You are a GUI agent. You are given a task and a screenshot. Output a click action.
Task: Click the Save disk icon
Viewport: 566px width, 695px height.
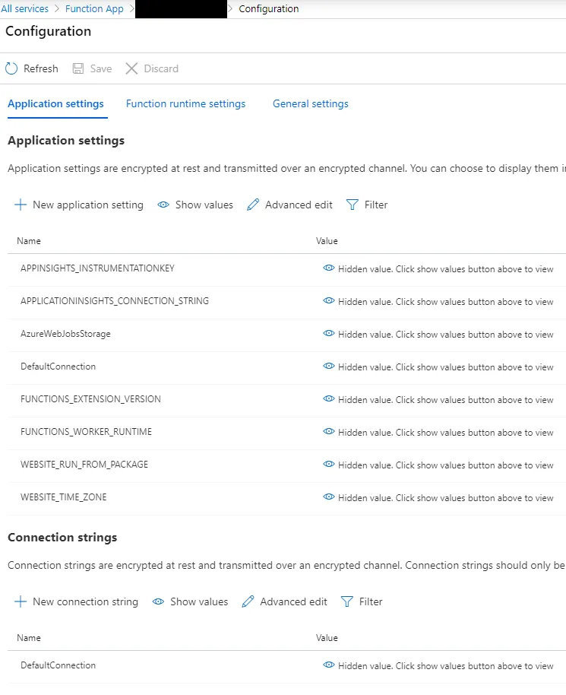coord(78,68)
